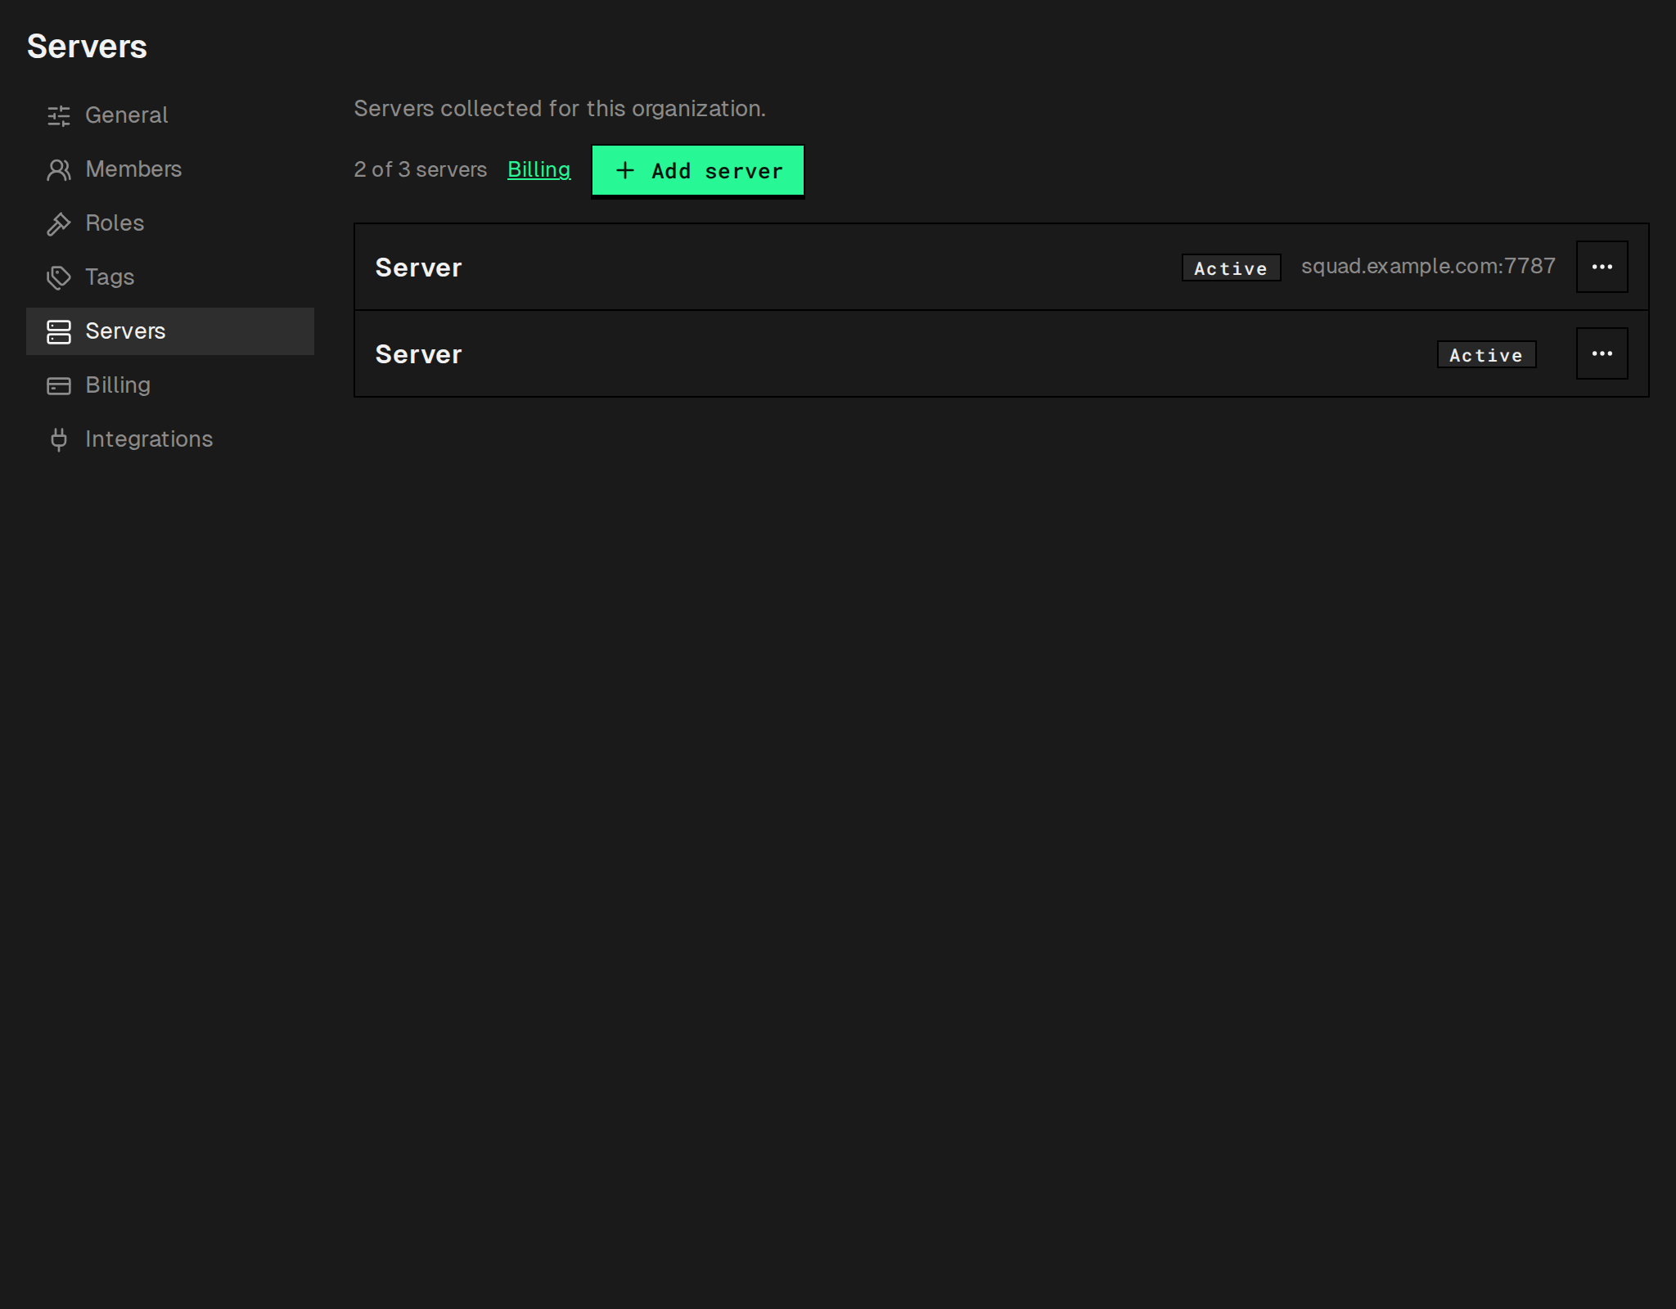Click the Add server button
The image size is (1676, 1309).
(698, 170)
